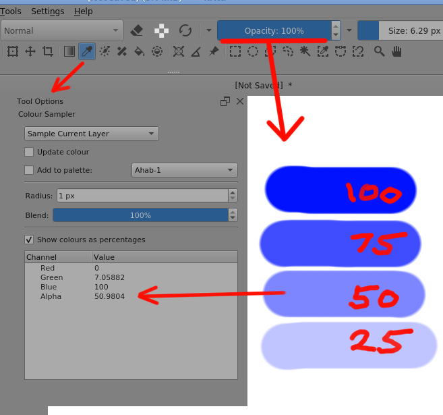This screenshot has height=415, width=443.
Task: Select the Move tool
Action: click(x=30, y=51)
